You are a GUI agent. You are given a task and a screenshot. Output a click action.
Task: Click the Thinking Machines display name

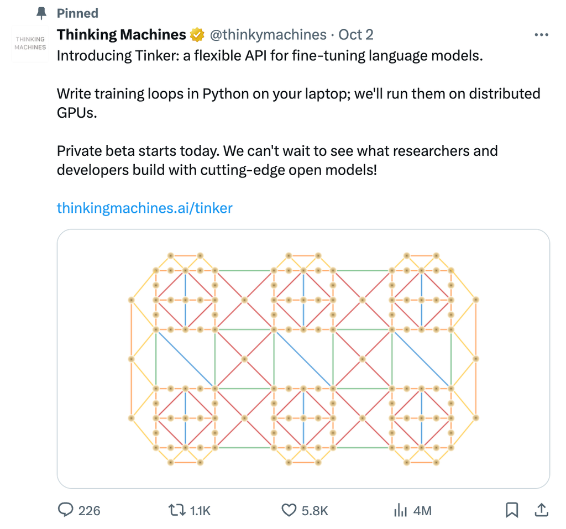point(122,35)
